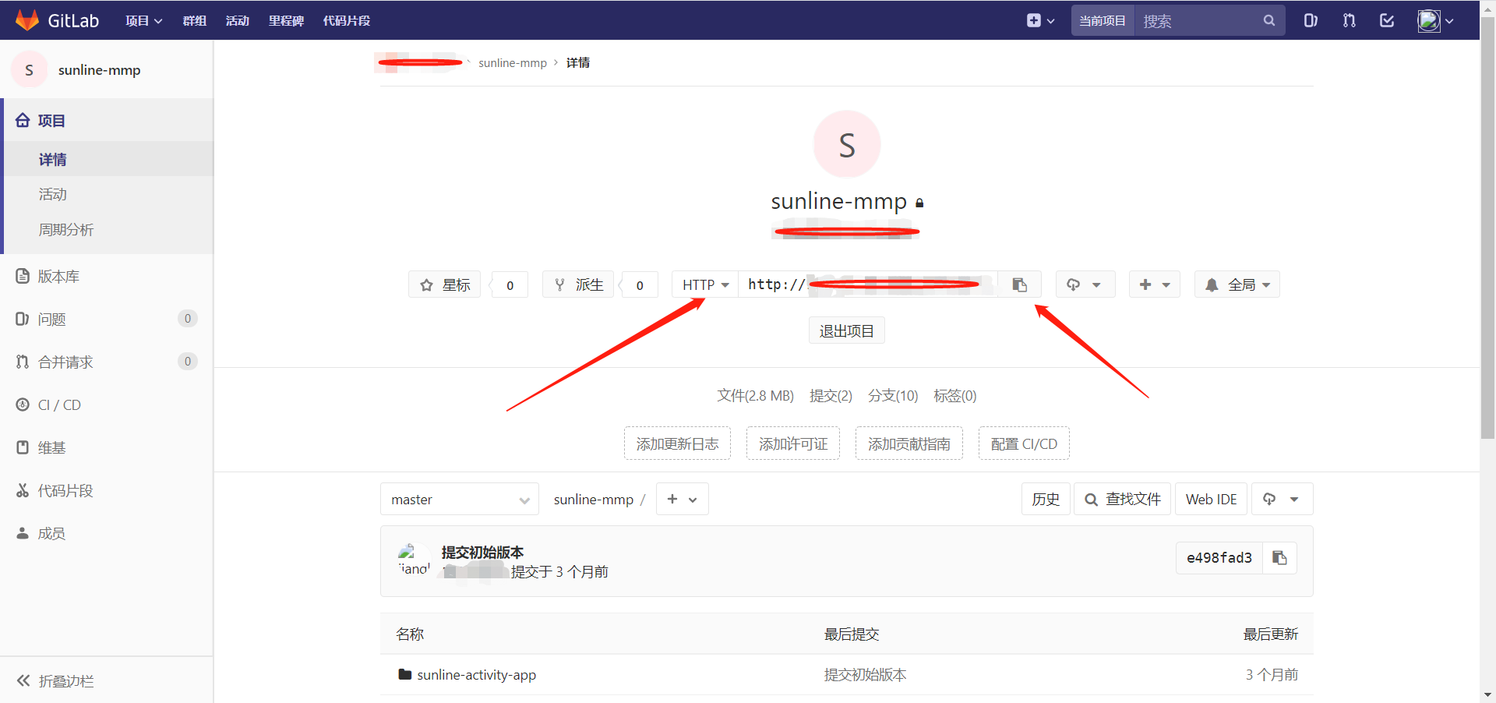Click 添加贡献指南 button
Viewport: 1496px width, 703px height.
click(x=909, y=443)
